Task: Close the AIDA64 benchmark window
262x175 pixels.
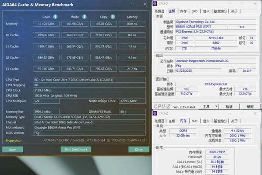Action: 145,4
